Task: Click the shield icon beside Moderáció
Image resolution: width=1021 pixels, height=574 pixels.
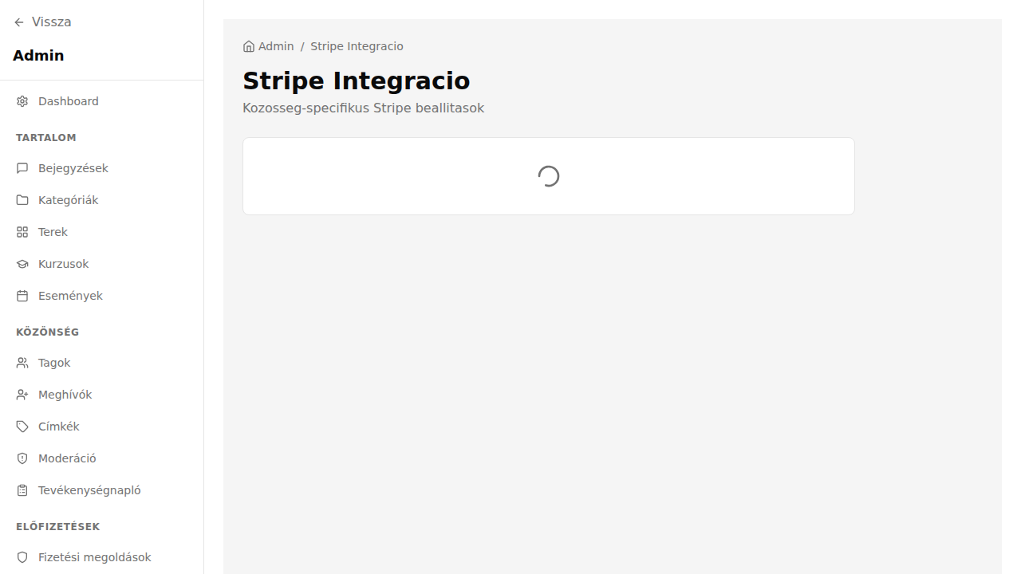Action: coord(22,458)
